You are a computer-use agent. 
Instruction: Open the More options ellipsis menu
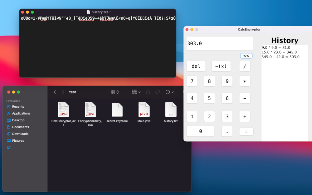tap(168, 92)
